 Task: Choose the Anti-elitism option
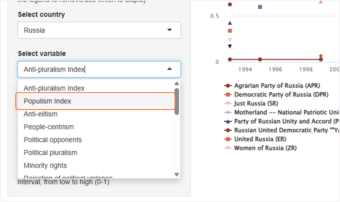click(96, 114)
